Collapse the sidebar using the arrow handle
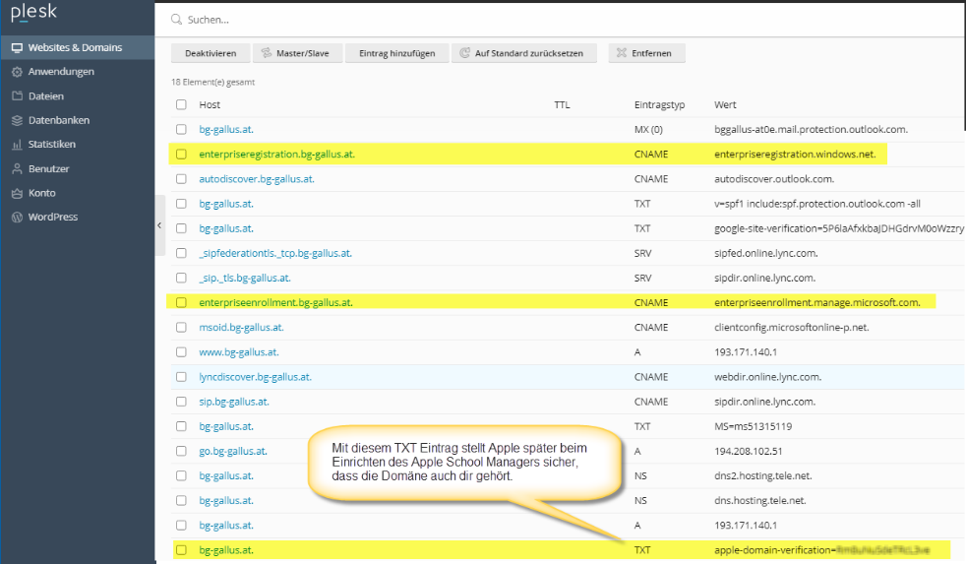This screenshot has width=966, height=564. (x=159, y=225)
